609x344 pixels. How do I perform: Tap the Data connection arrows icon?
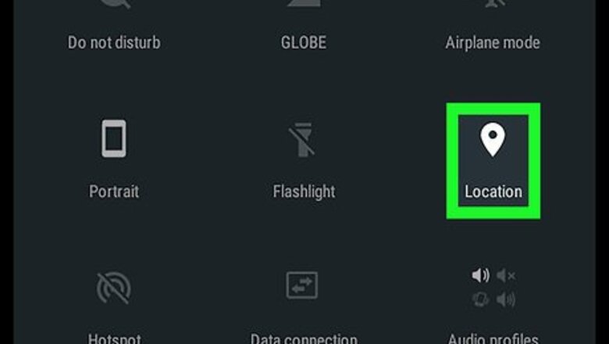(x=302, y=285)
